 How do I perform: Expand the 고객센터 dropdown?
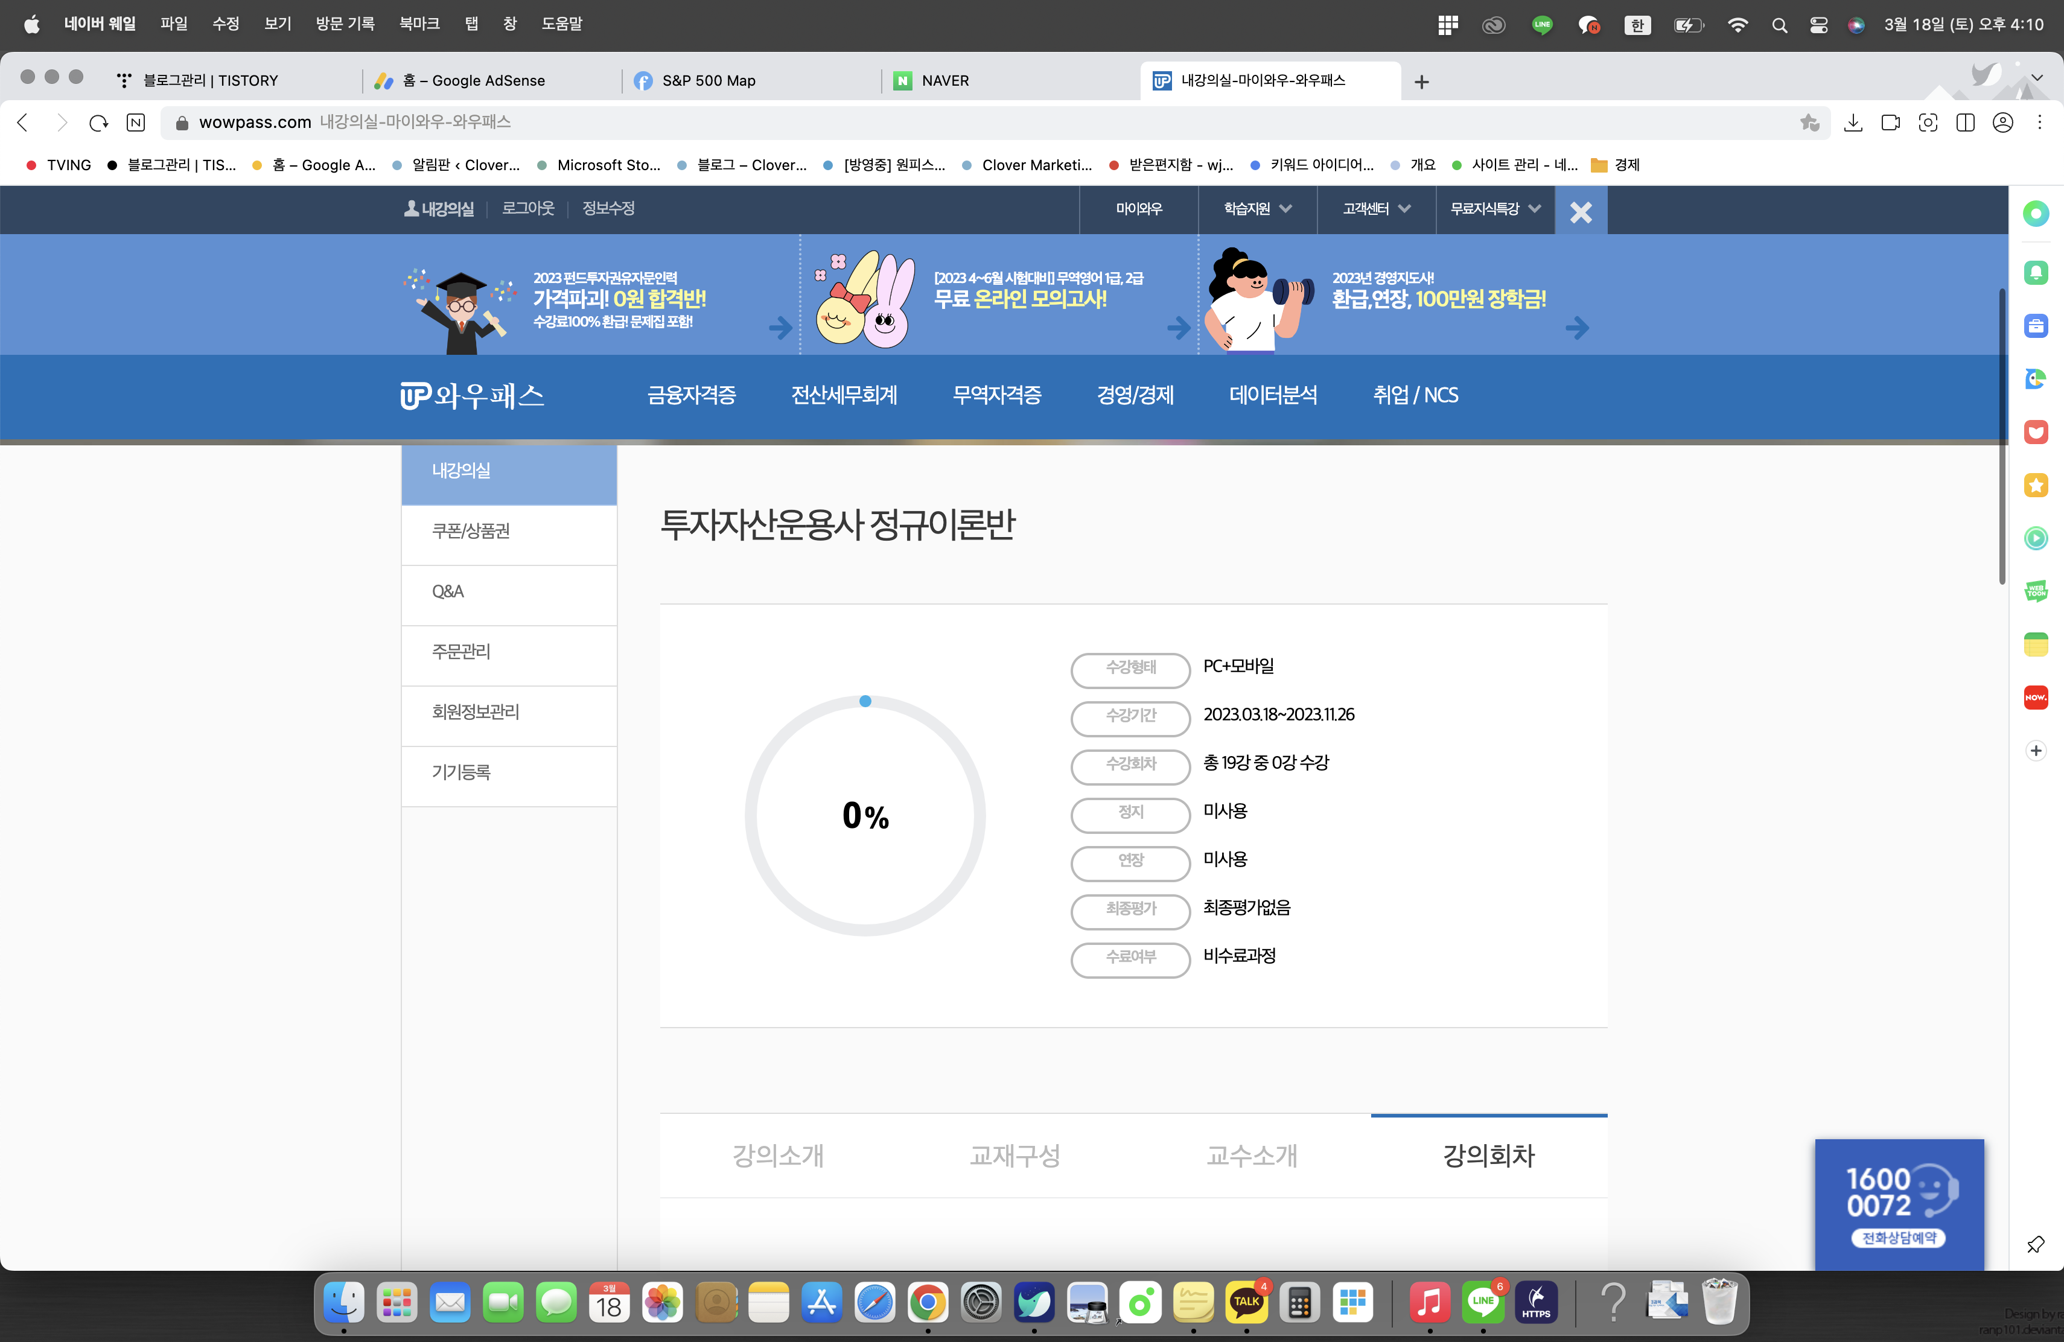pyautogui.click(x=1376, y=209)
